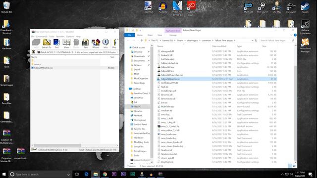Click the Search Fallout New Vegas box

point(277,41)
